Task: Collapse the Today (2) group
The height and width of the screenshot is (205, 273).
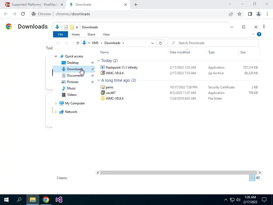Action: [99, 61]
